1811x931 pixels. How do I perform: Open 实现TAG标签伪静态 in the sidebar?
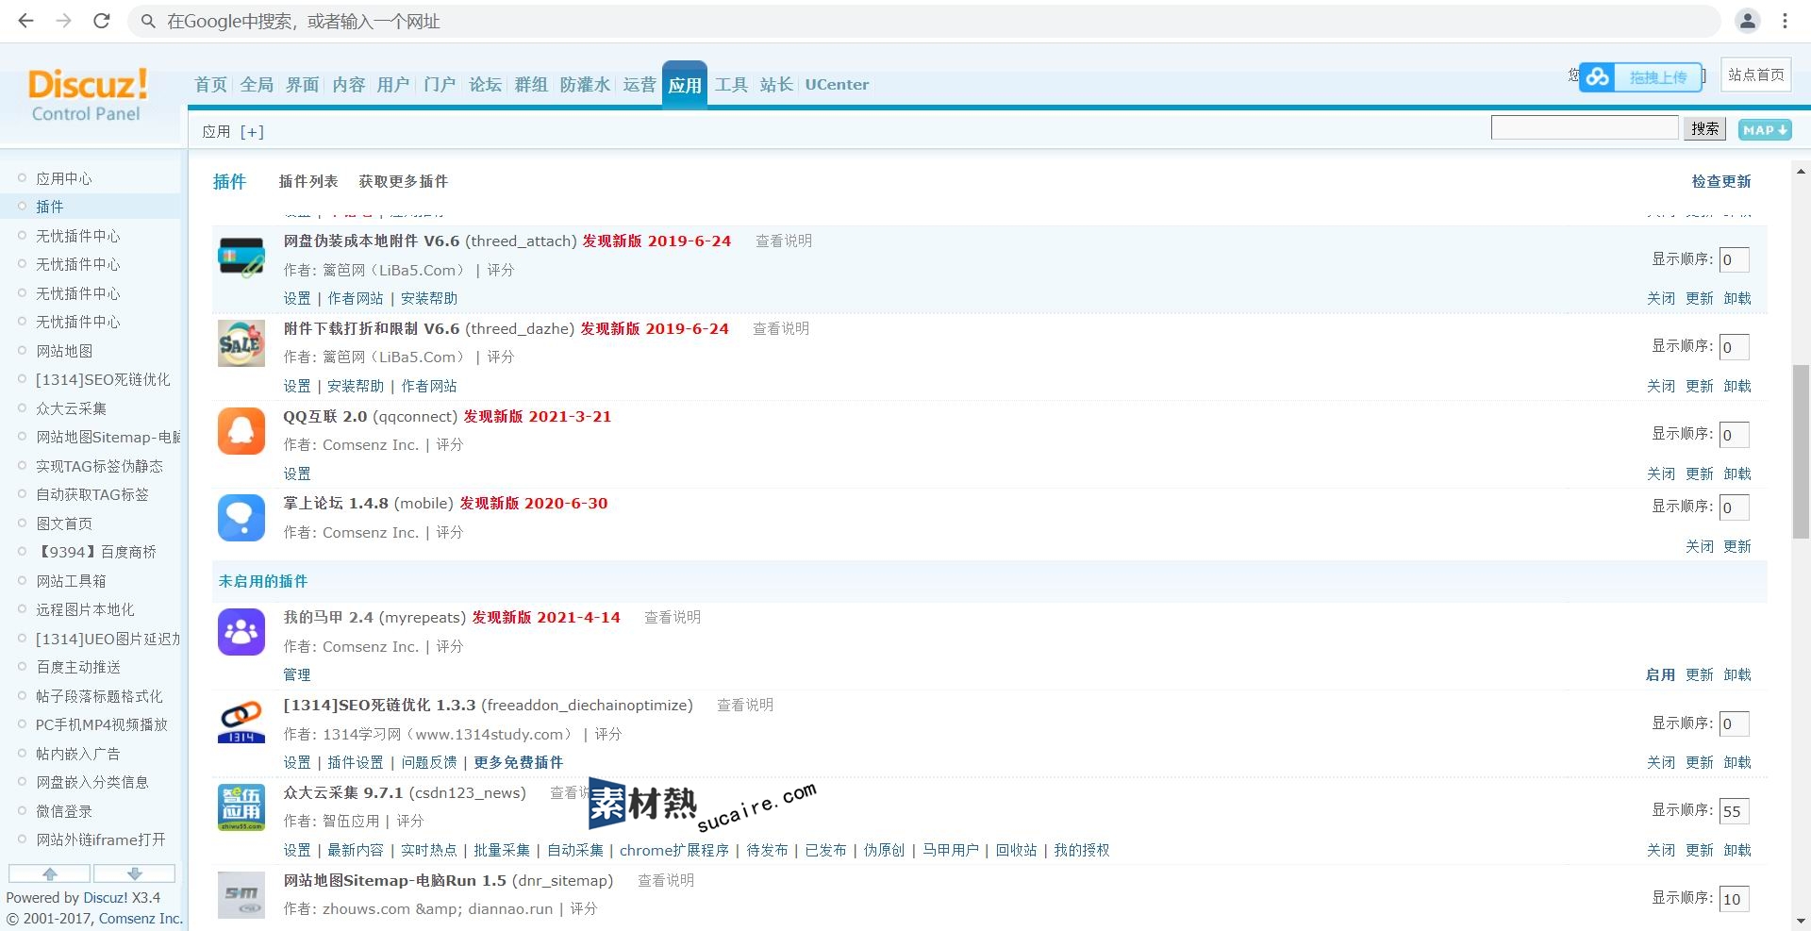tap(99, 466)
